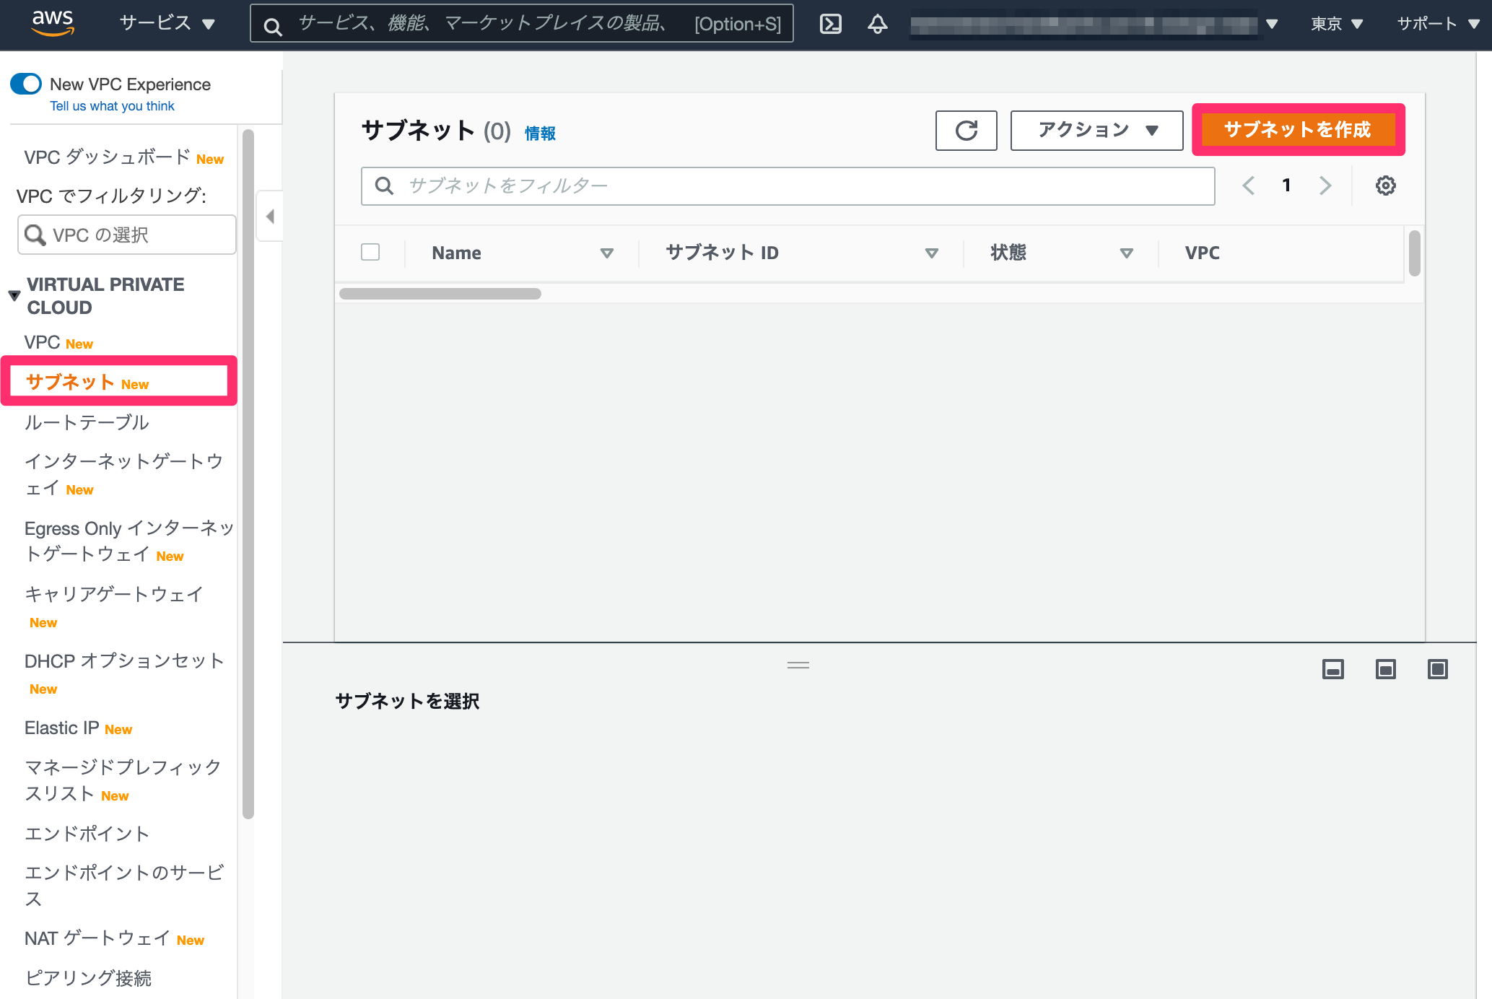Go to previous page arrow
This screenshot has width=1492, height=999.
1248,186
